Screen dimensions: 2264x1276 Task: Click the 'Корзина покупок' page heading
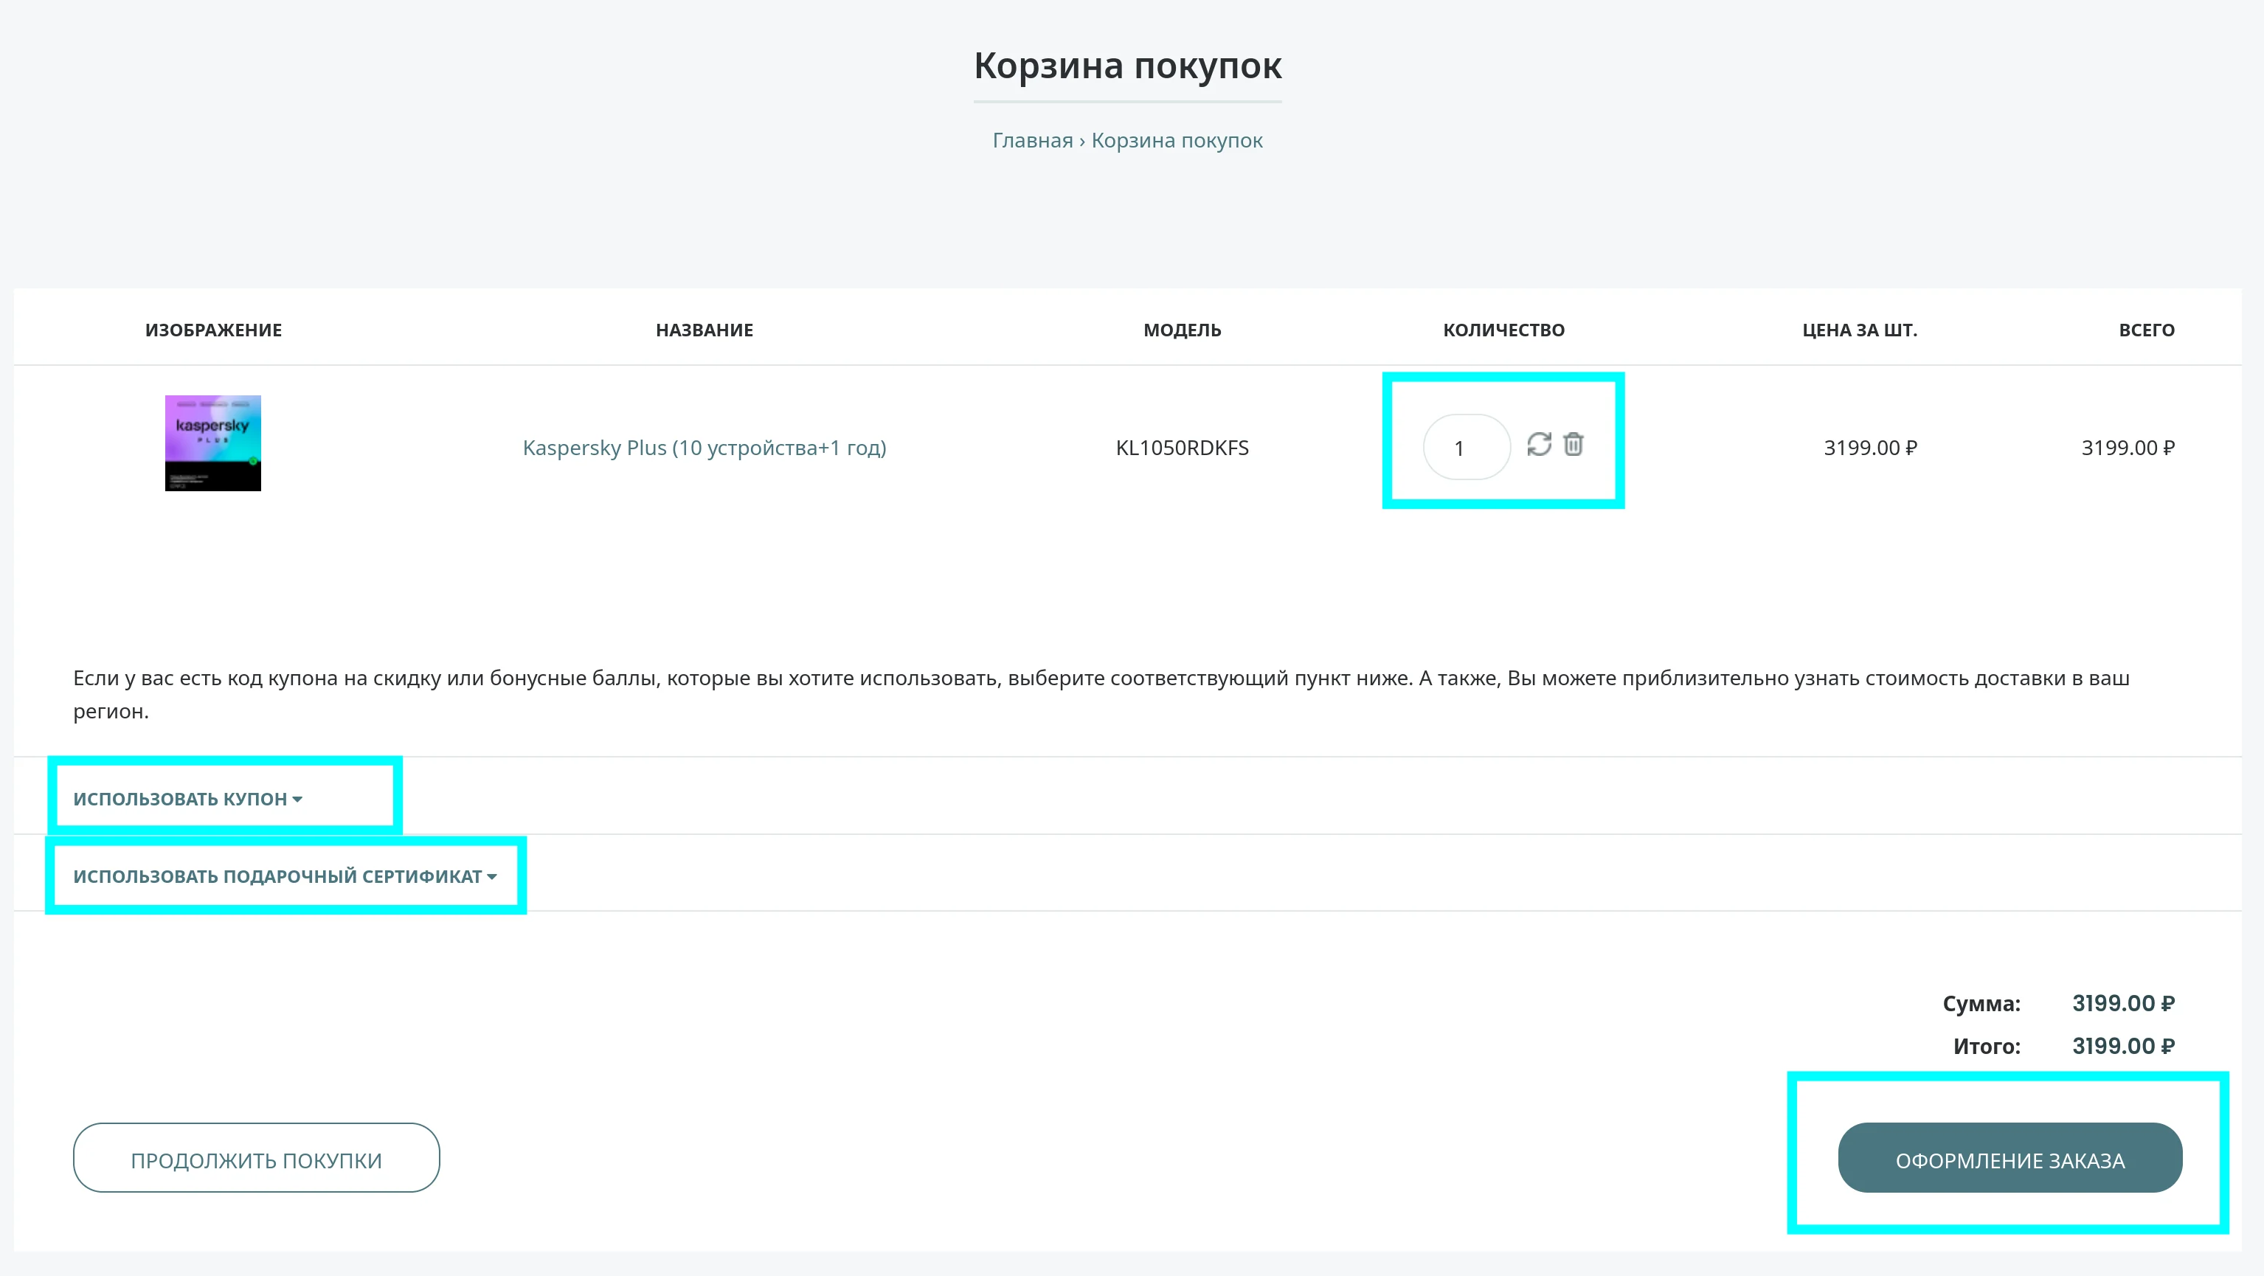point(1128,66)
